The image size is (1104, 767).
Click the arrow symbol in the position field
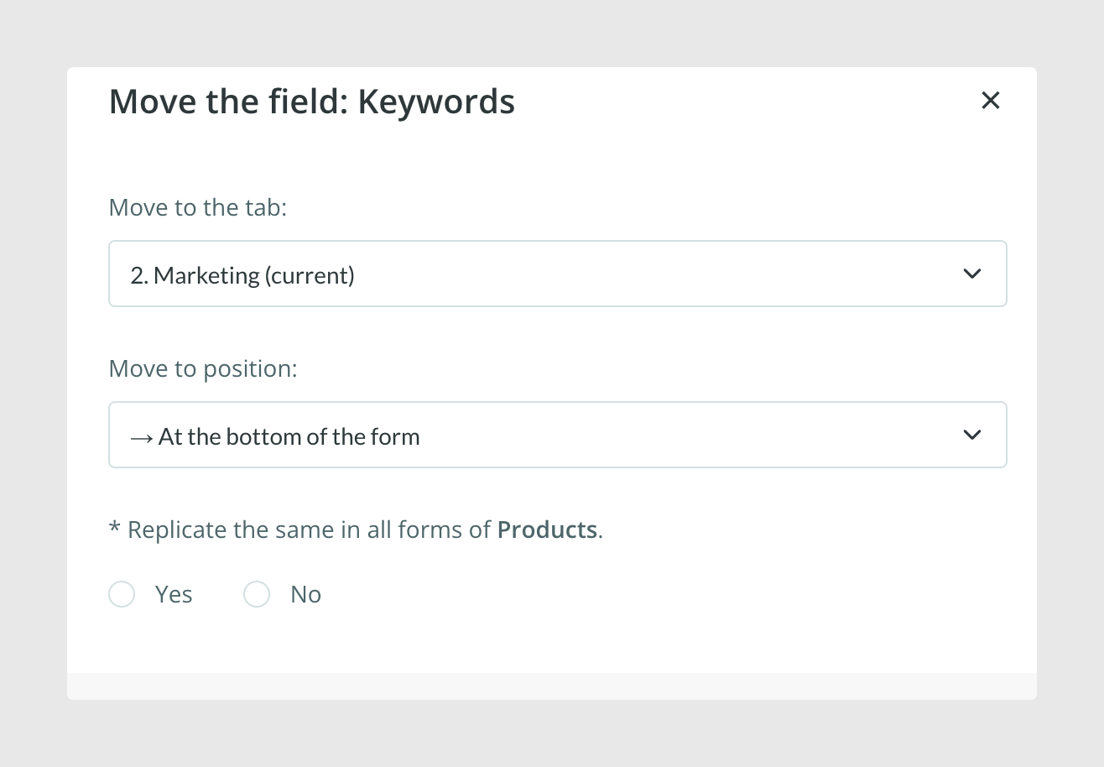(142, 437)
